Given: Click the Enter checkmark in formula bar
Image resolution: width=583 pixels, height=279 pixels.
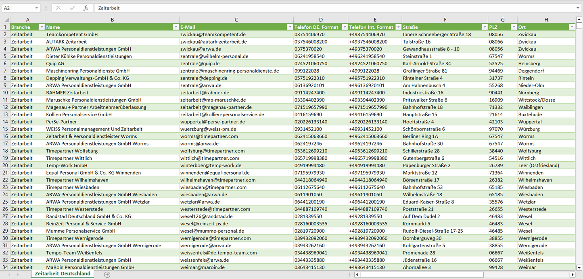Looking at the screenshot, I should pos(72,8).
